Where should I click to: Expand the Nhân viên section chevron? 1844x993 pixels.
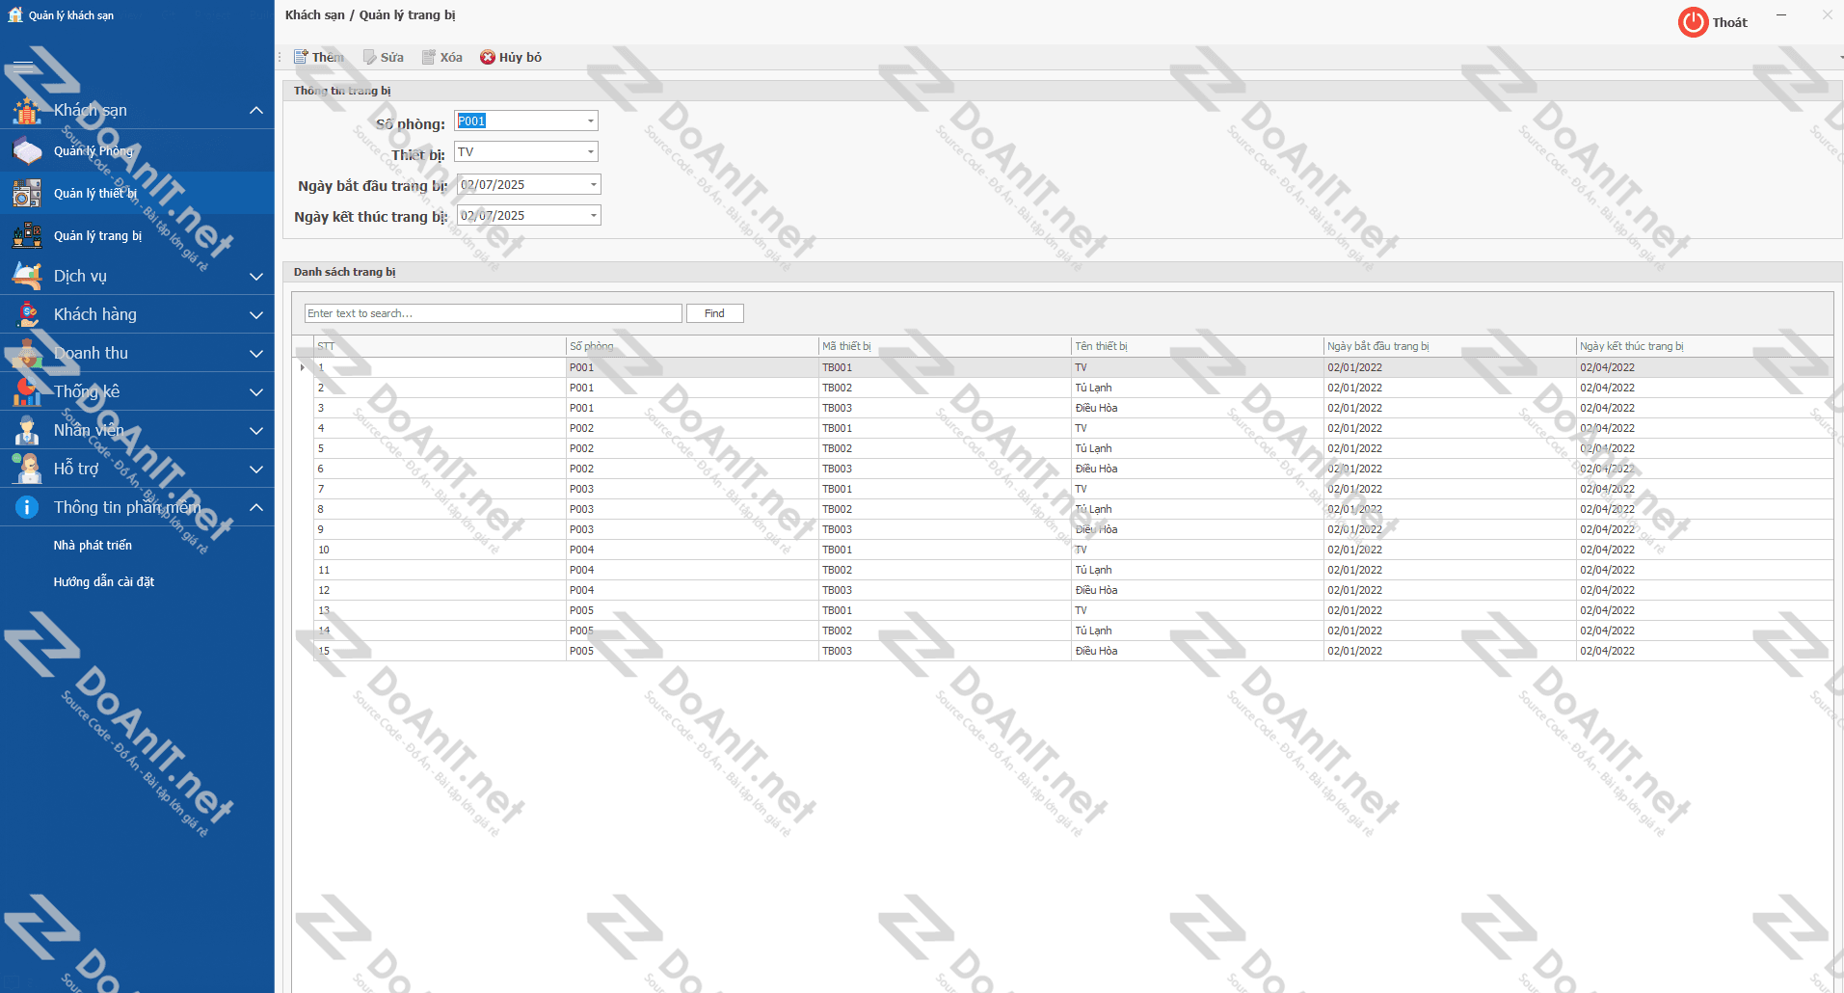[256, 431]
